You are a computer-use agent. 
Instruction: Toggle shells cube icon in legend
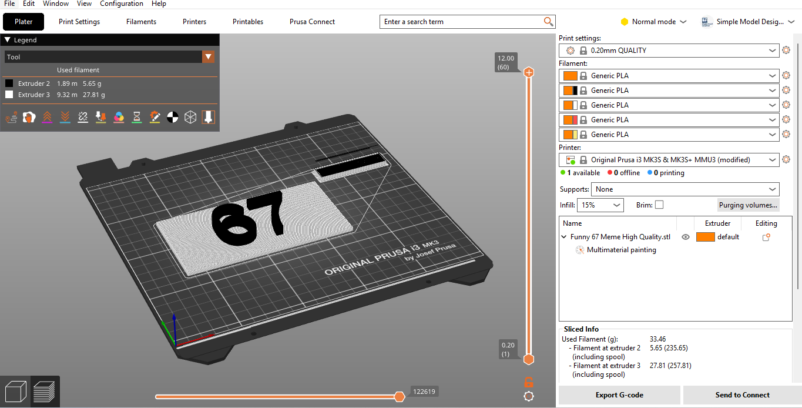coord(190,117)
